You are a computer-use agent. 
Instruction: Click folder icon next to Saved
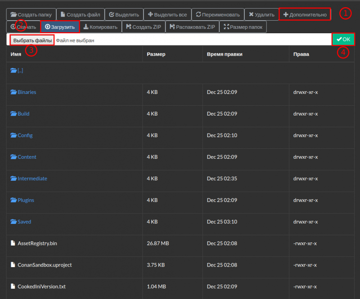click(13, 222)
